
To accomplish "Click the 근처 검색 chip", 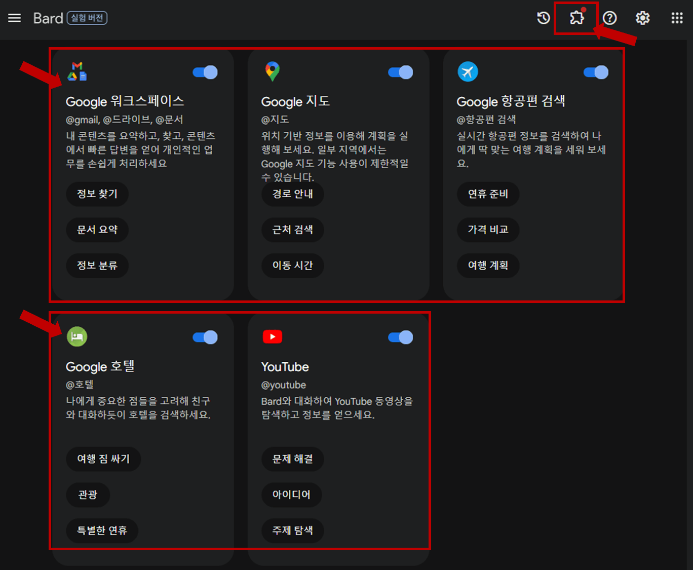I will coord(292,230).
